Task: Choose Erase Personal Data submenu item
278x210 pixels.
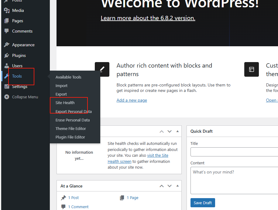Action: pos(73,120)
